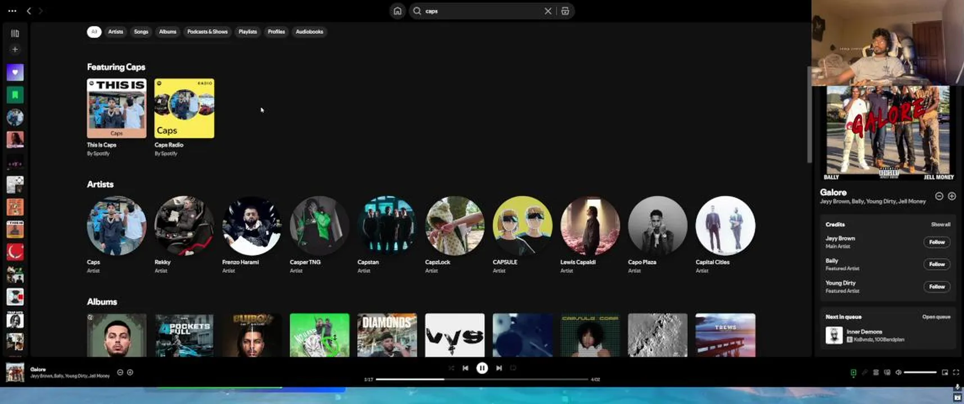Open Browse icon right of search field
This screenshot has height=404, width=964.
coord(565,11)
